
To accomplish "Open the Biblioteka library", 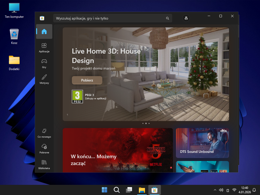I will (x=44, y=164).
